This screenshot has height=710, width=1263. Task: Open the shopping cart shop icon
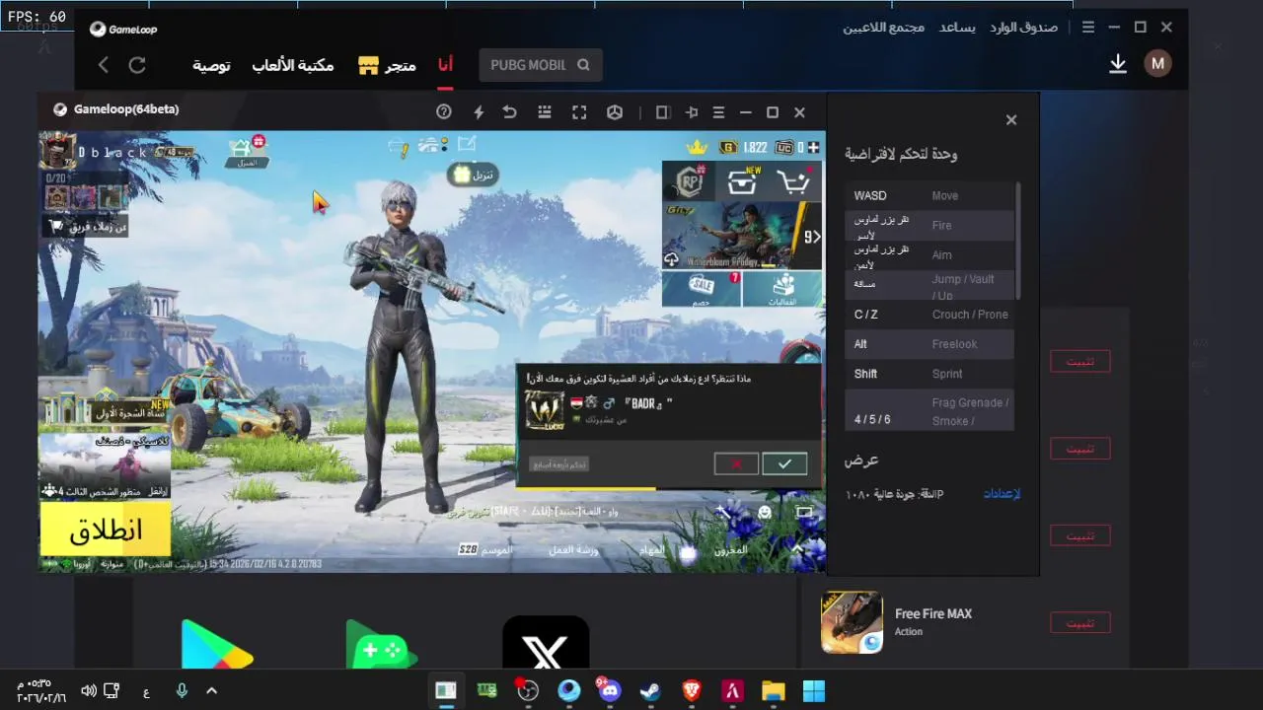pyautogui.click(x=794, y=181)
